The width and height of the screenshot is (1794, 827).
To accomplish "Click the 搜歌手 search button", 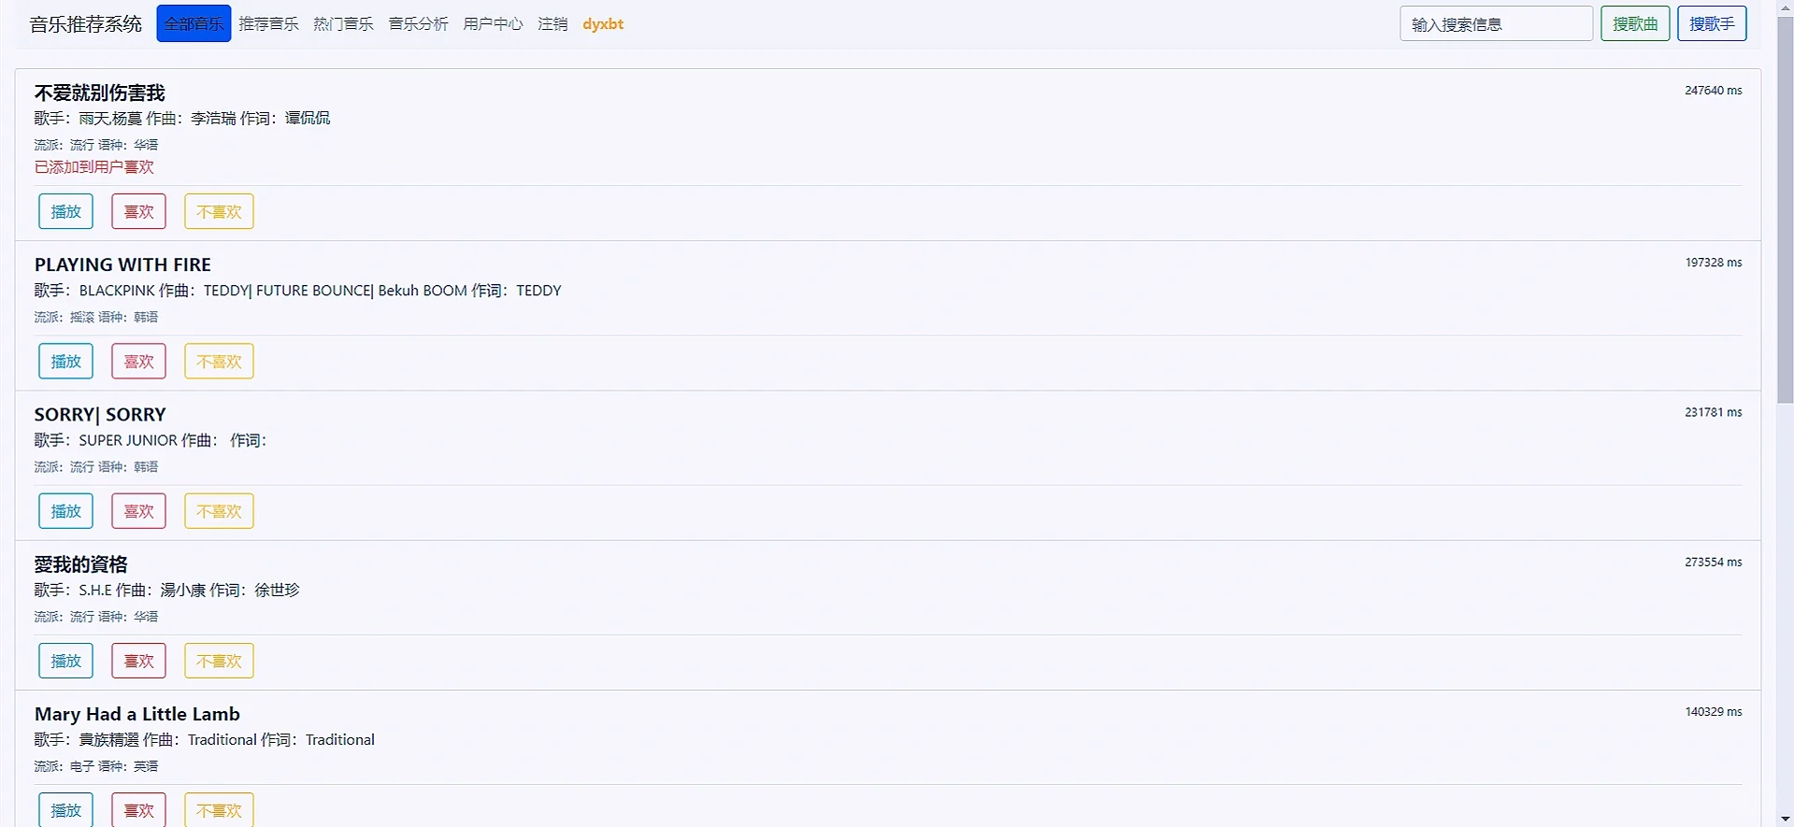I will click(x=1712, y=24).
